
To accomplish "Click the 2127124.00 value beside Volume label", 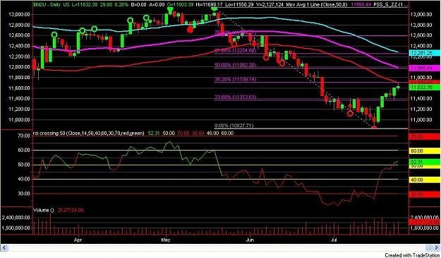I will (x=71, y=210).
